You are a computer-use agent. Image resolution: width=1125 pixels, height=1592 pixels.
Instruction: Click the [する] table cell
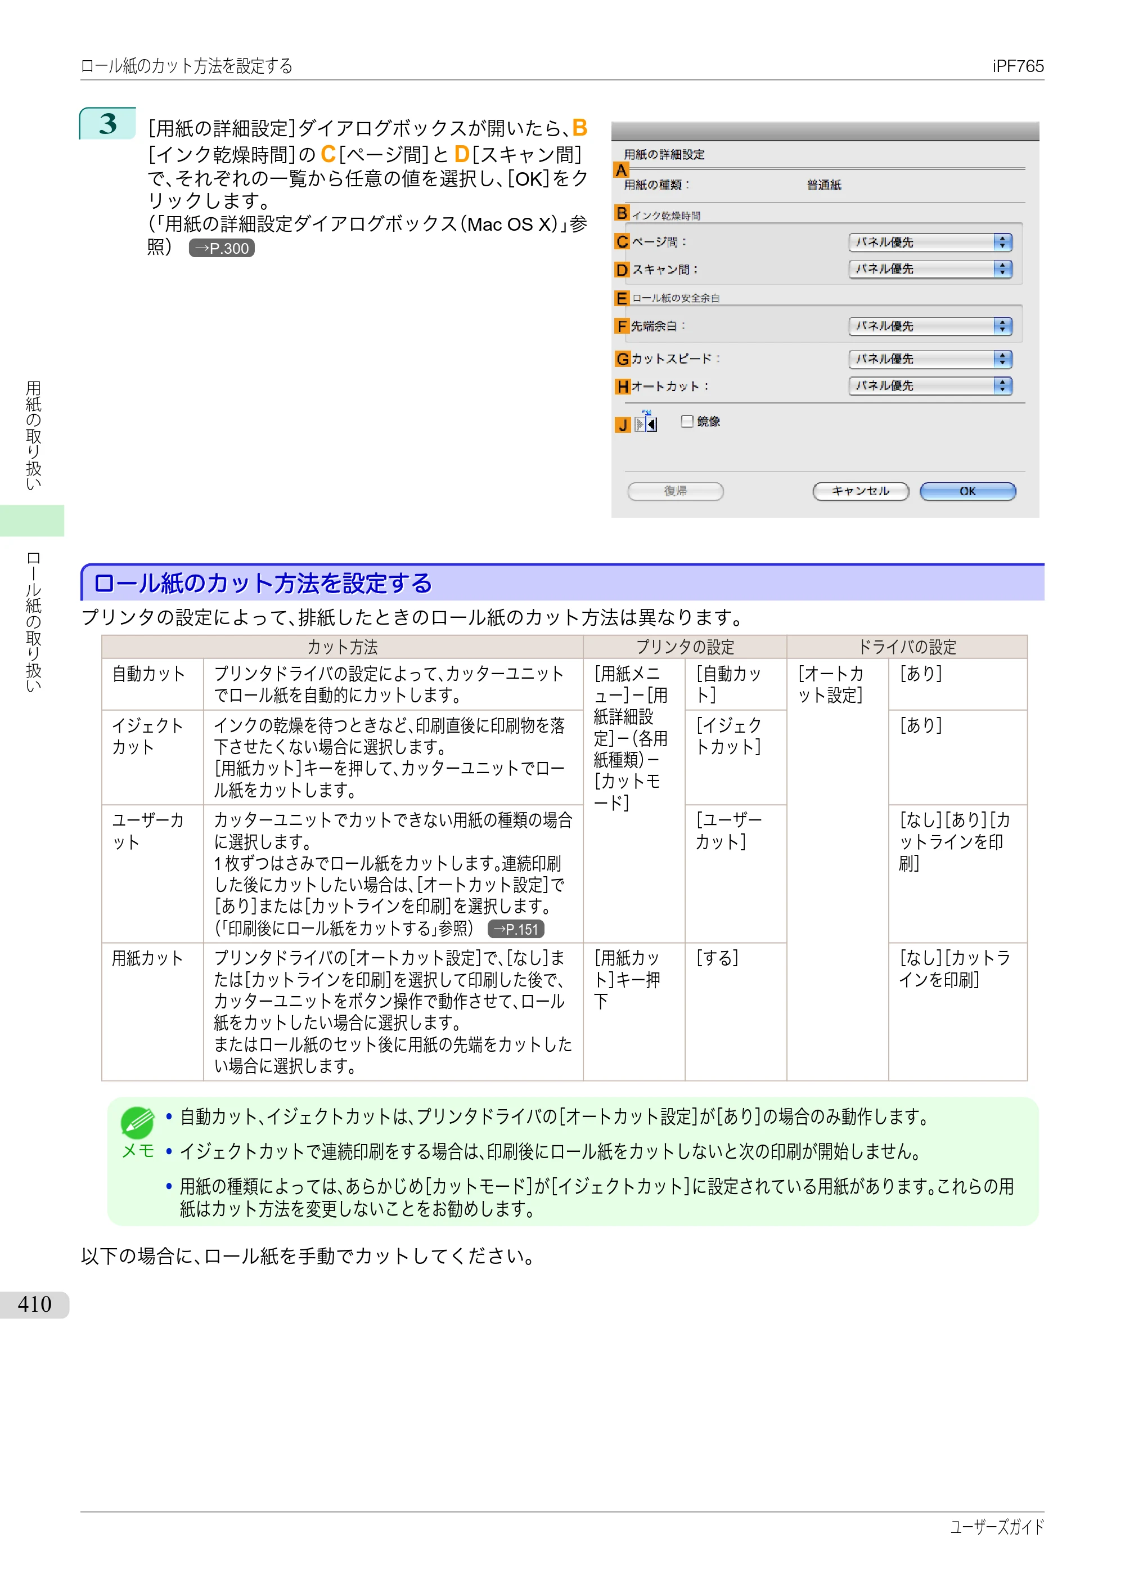click(x=735, y=1012)
